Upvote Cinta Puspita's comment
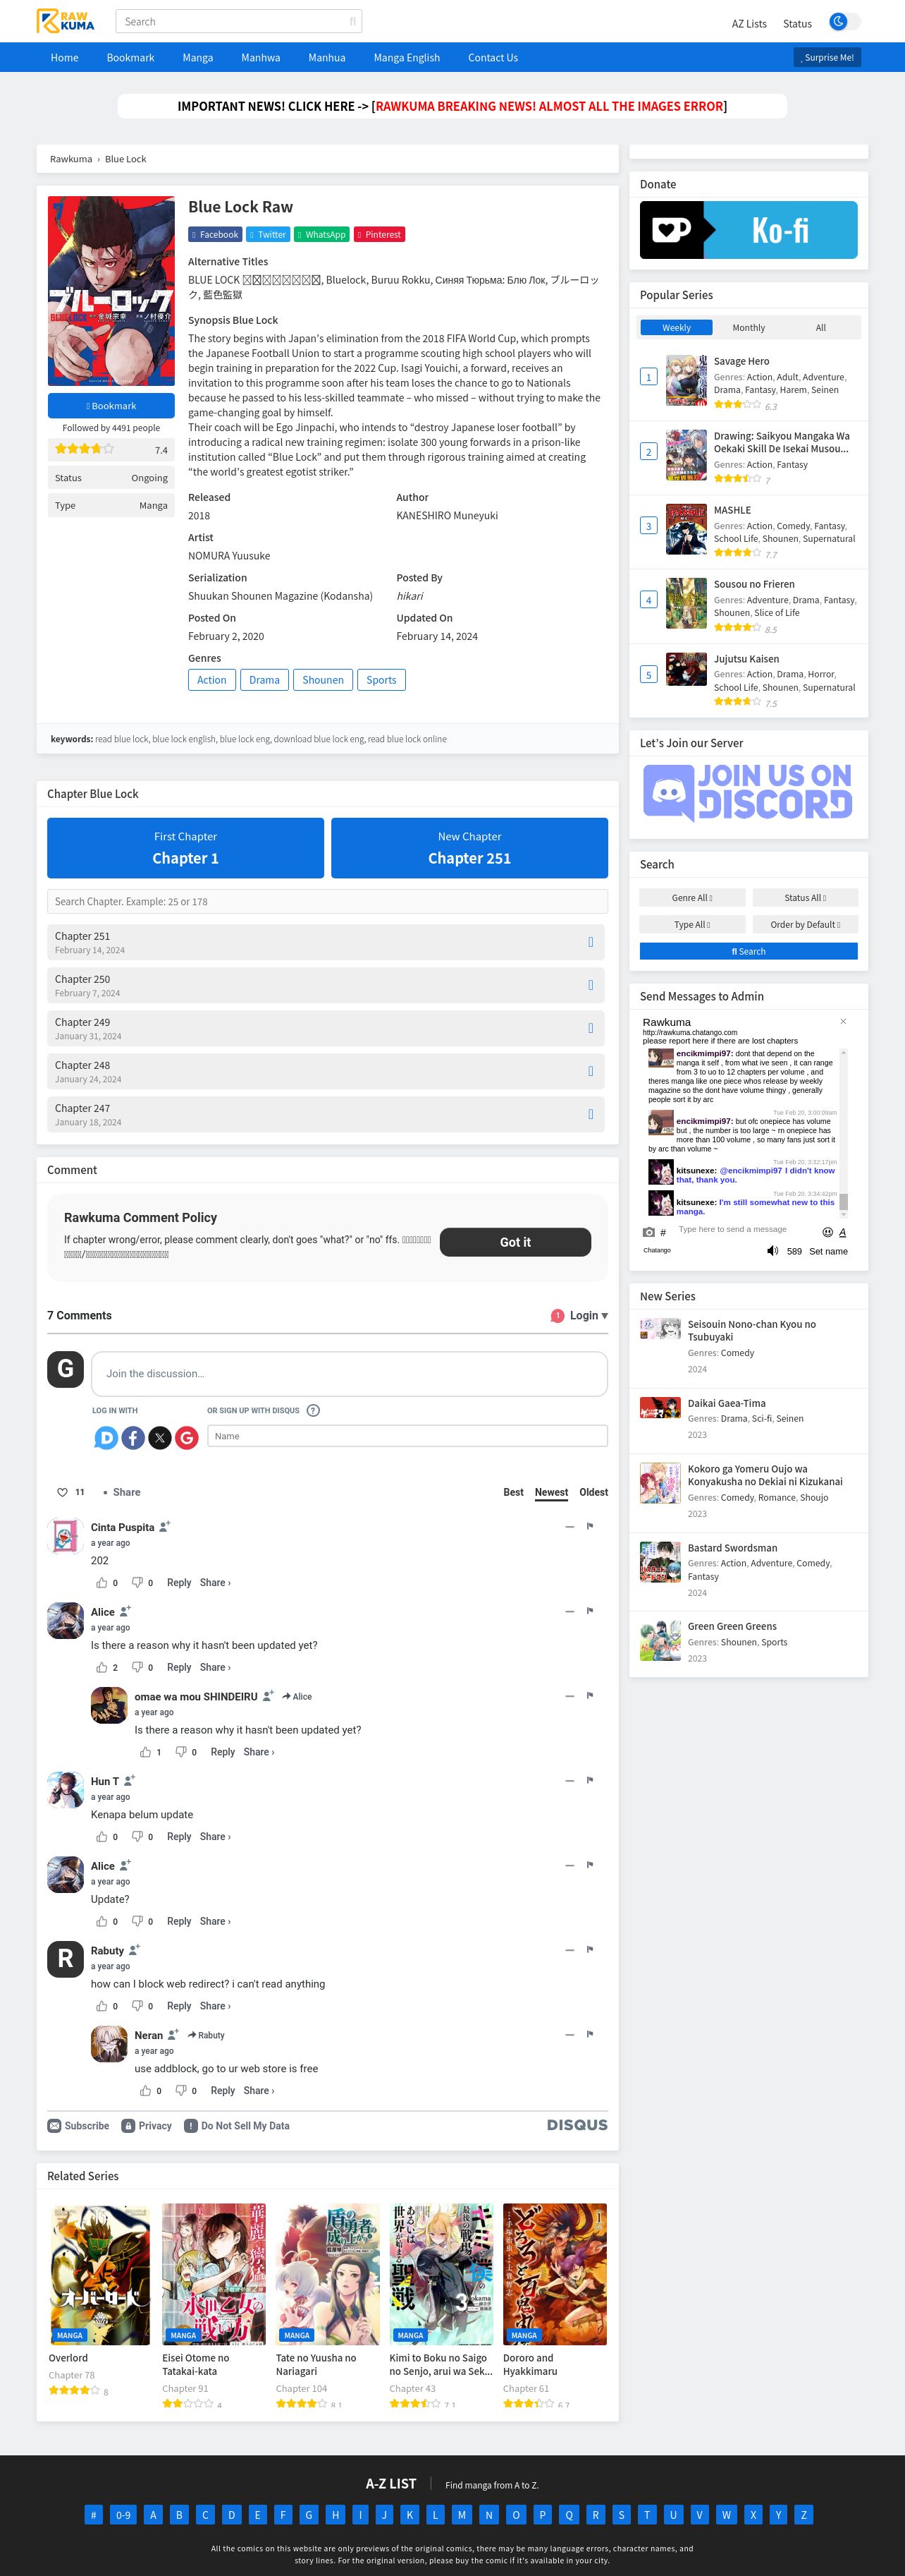The height and width of the screenshot is (2576, 905). point(101,1582)
